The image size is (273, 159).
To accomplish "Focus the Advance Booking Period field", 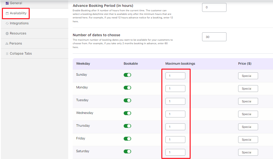I will [x=214, y=7].
